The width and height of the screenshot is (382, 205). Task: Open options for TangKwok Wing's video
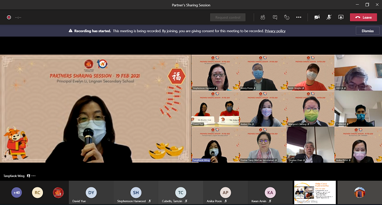pos(33,176)
